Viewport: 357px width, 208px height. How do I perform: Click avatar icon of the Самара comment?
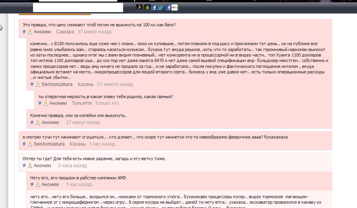coord(29,32)
